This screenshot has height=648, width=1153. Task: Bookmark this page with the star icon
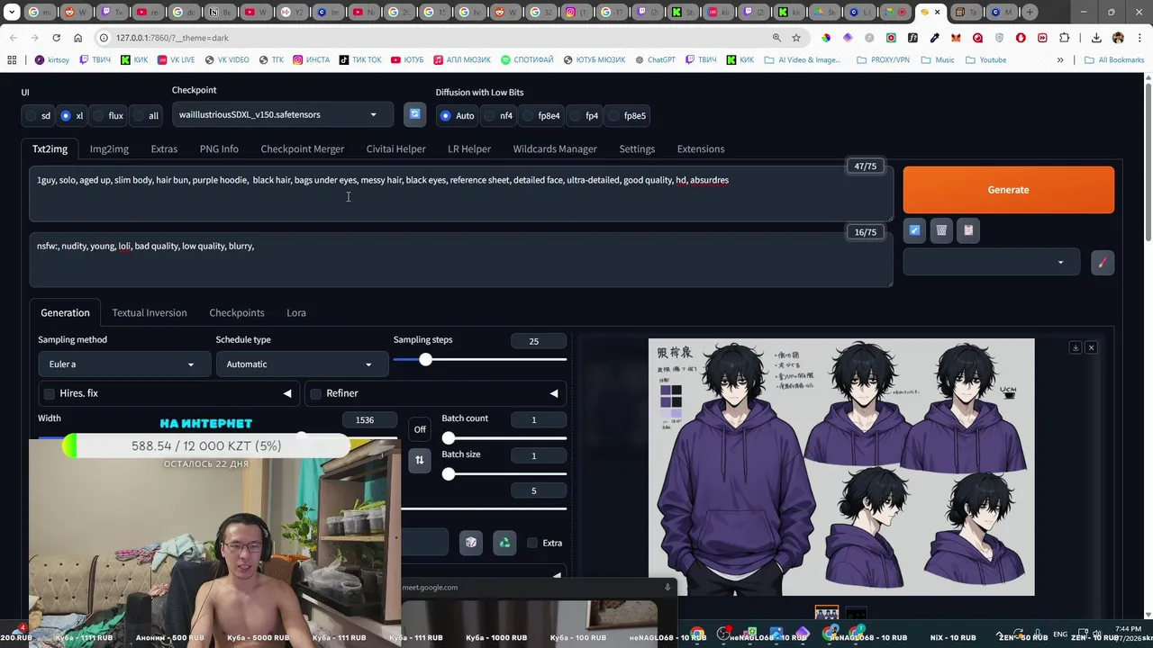(x=796, y=38)
